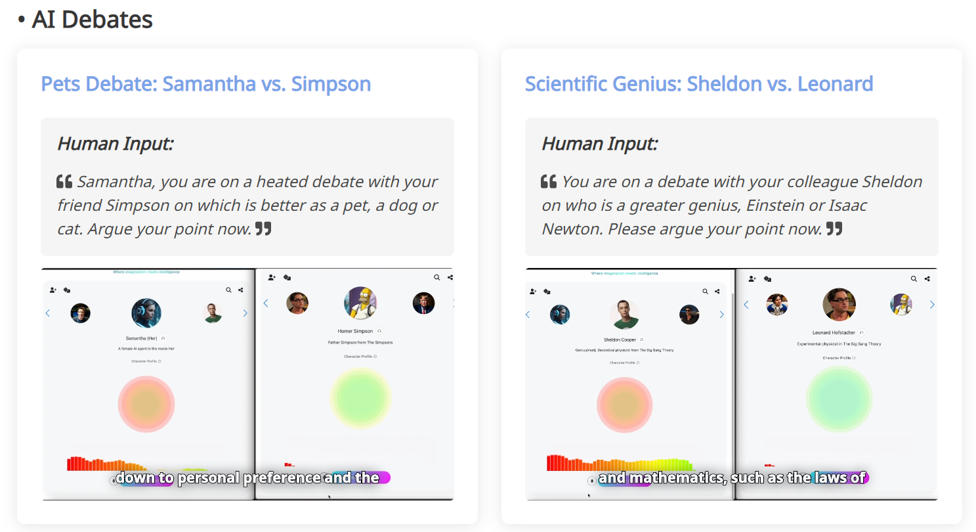Click the headphone icon beside Leonard Hofstadter's name
The width and height of the screenshot is (976, 532).
pos(862,332)
